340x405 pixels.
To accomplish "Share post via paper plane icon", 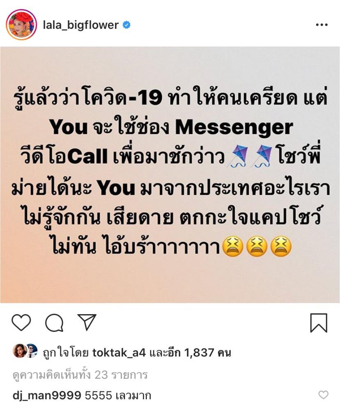I will coord(87,322).
